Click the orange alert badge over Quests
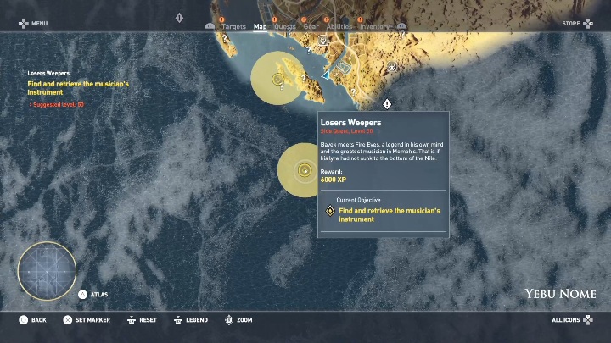 (274, 19)
